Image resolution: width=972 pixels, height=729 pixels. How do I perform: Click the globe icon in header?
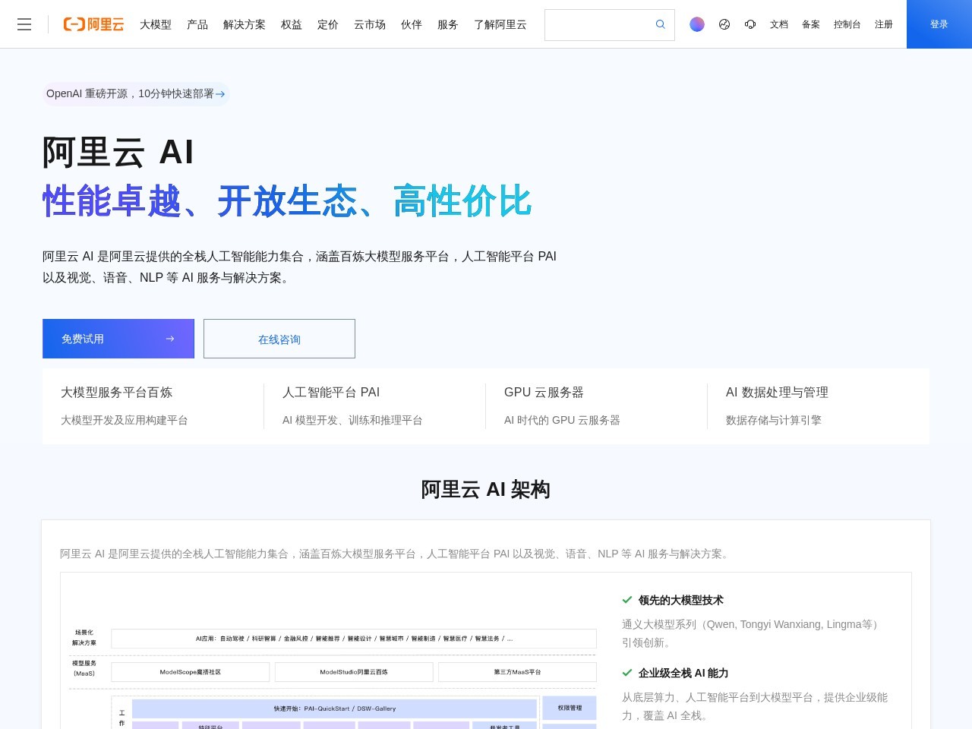(724, 24)
